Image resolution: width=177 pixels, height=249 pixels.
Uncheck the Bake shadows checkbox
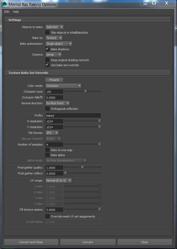point(47,49)
